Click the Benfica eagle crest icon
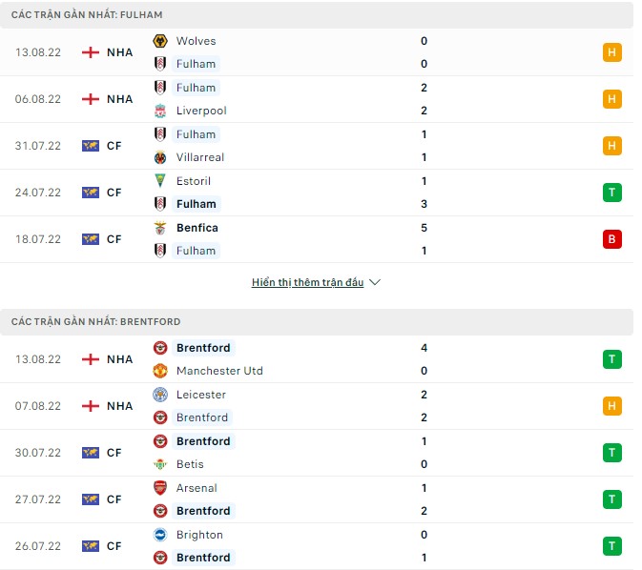 coord(159,228)
